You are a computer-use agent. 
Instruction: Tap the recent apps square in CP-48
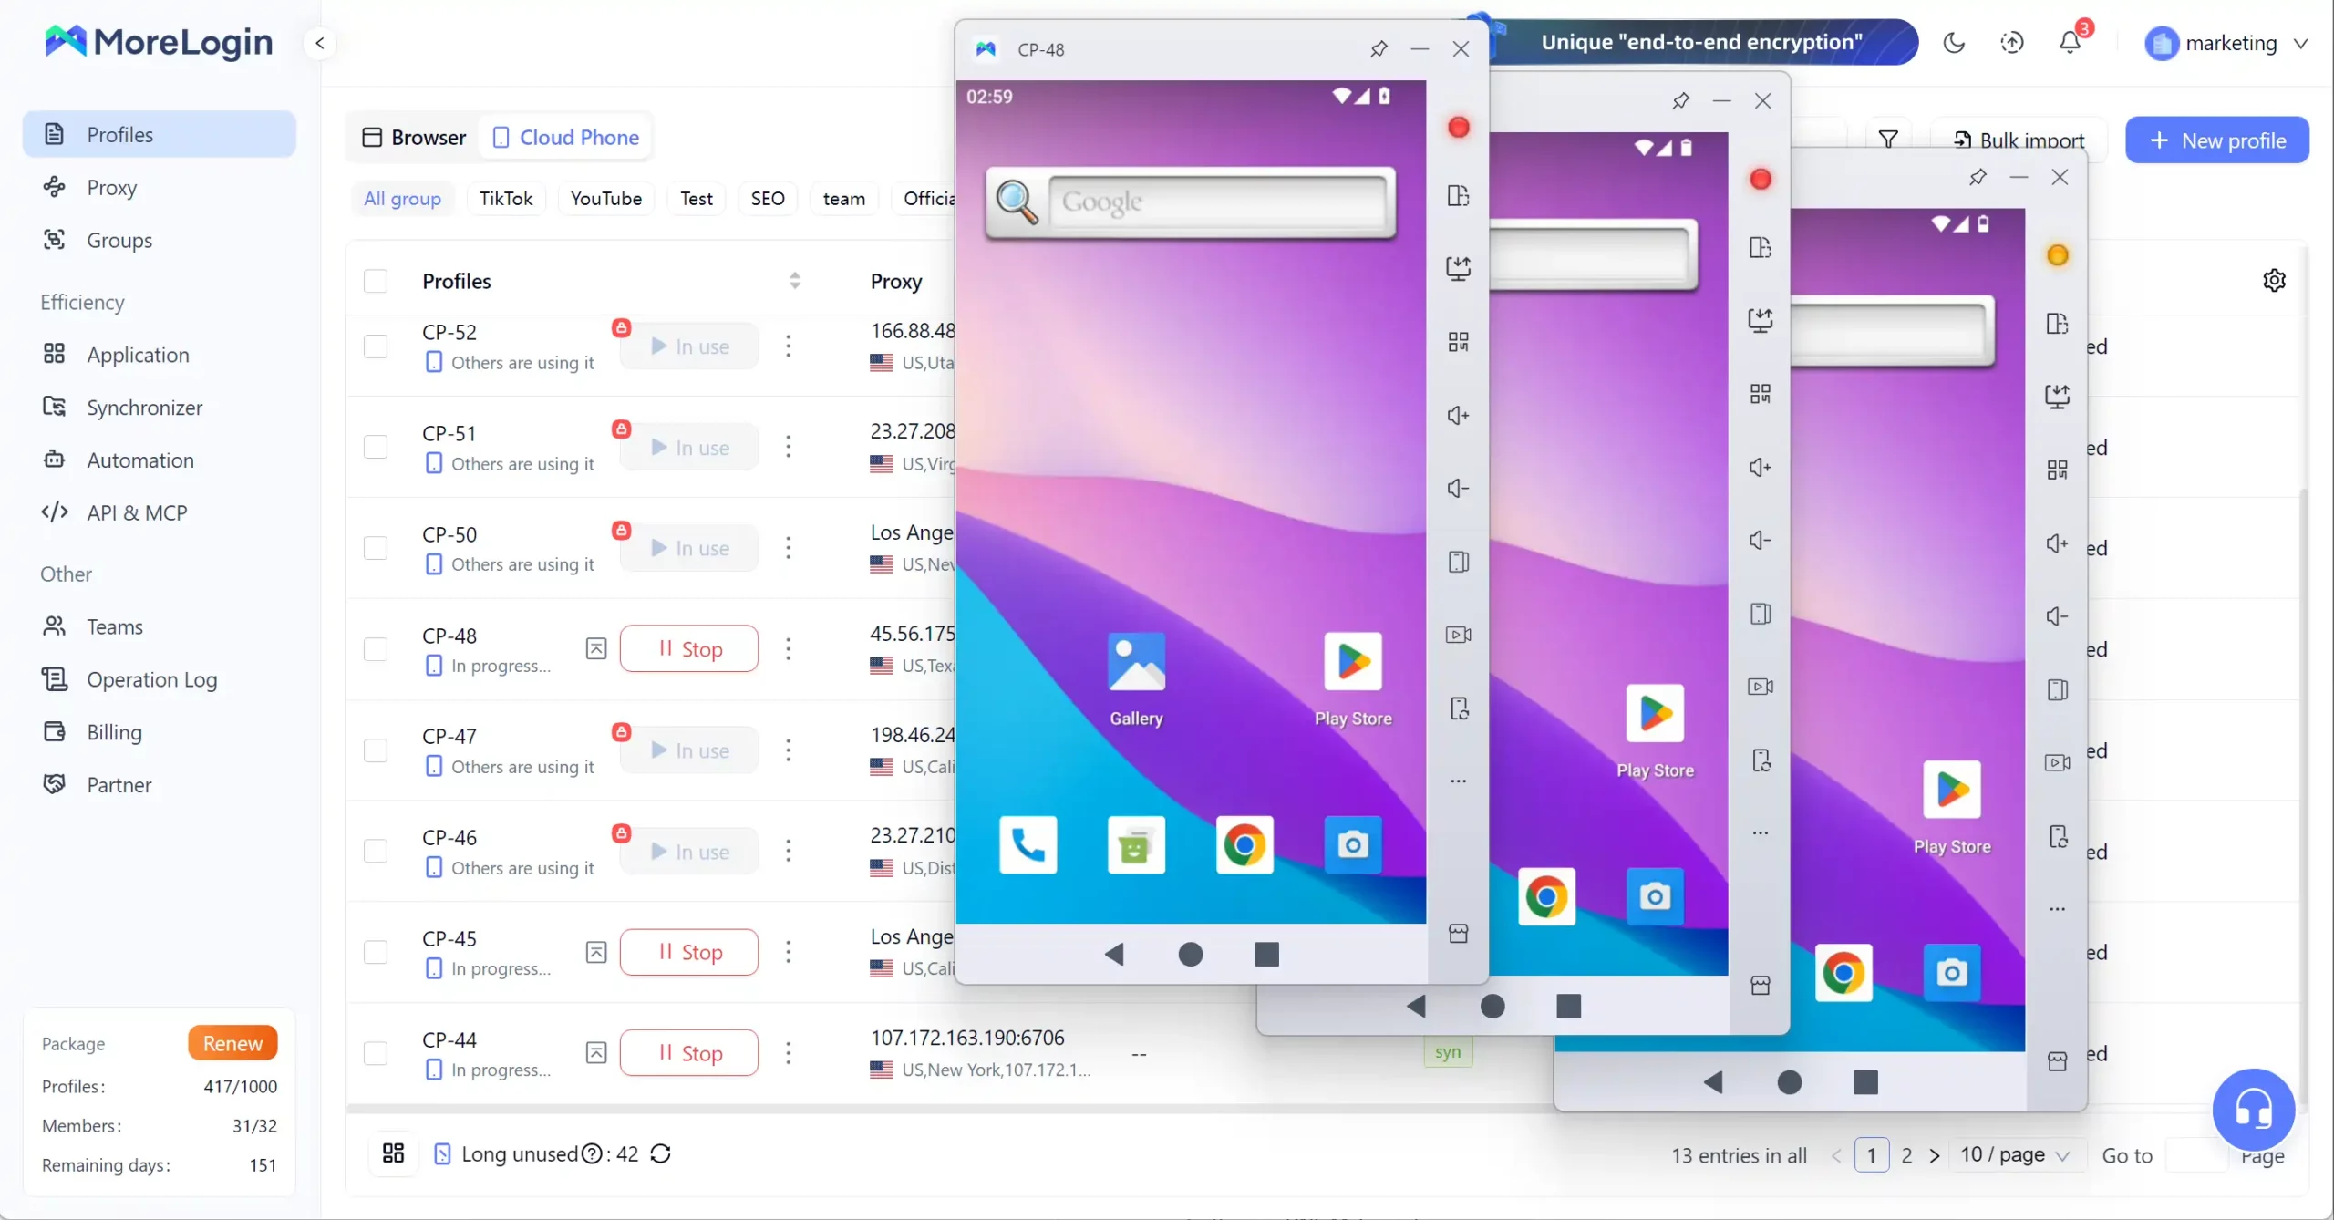(x=1266, y=954)
